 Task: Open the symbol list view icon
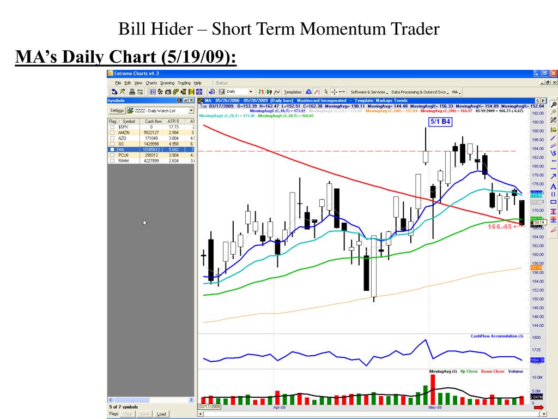point(153,92)
